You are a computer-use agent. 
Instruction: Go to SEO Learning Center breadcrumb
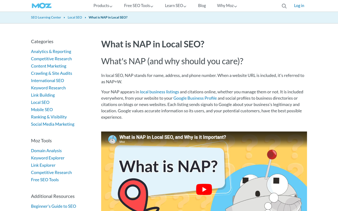(46, 17)
